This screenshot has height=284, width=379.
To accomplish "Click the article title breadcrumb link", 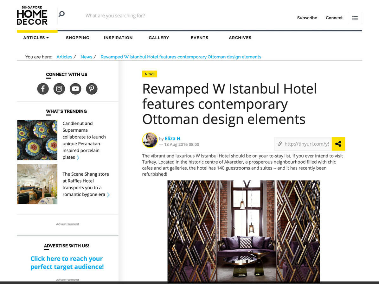I will tap(181, 57).
